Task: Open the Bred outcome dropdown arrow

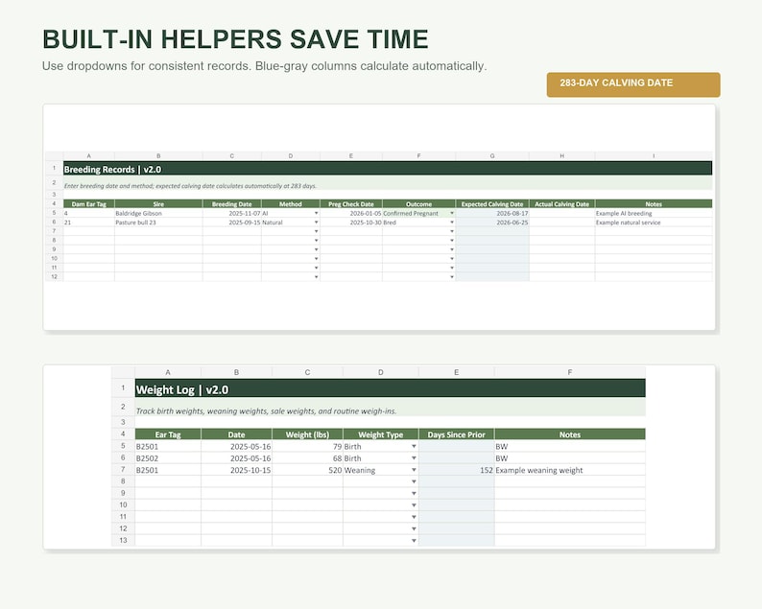Action: click(x=452, y=223)
